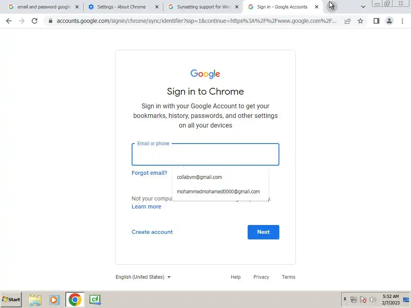
Task: Open the Chrome profile avatar icon
Action: [x=389, y=21]
